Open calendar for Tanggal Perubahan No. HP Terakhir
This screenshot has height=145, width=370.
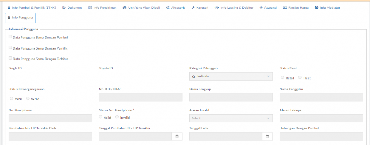coord(177,136)
